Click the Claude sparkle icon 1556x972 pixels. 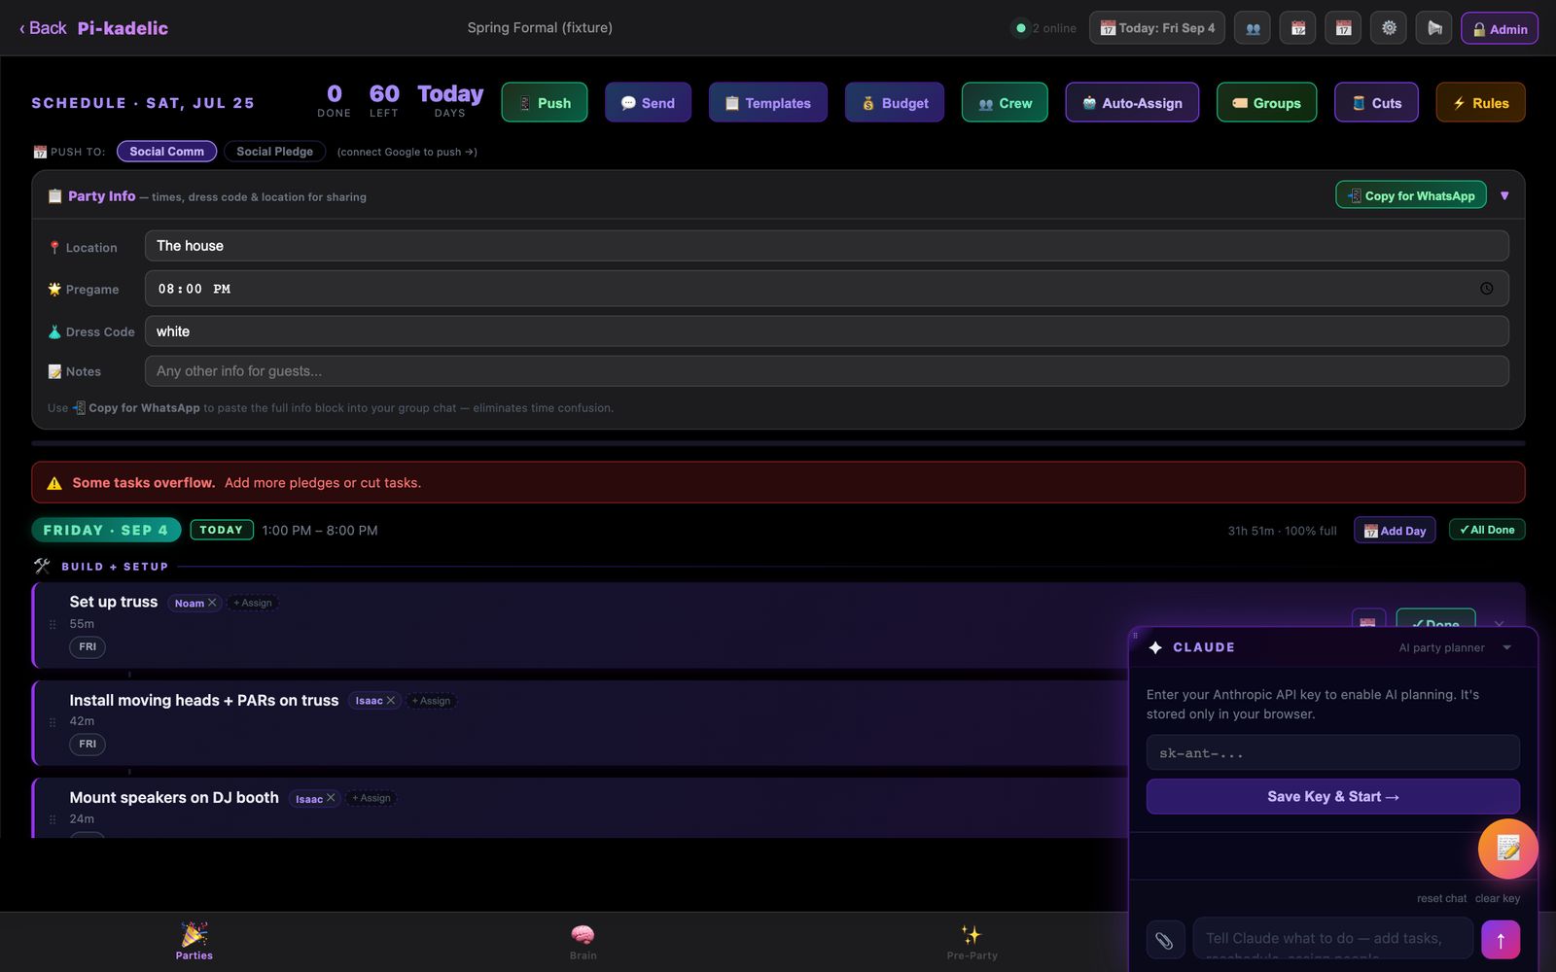1155,647
